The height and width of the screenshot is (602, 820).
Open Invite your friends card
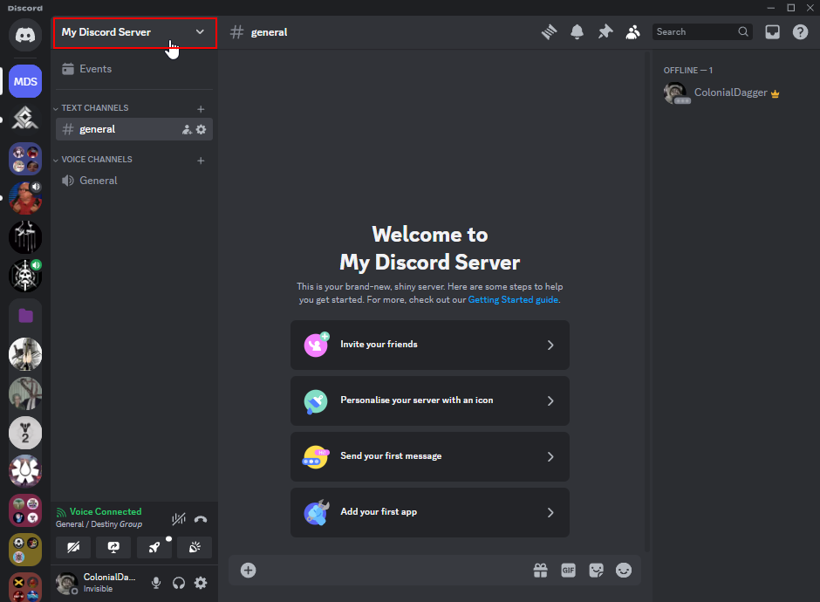[x=430, y=345]
